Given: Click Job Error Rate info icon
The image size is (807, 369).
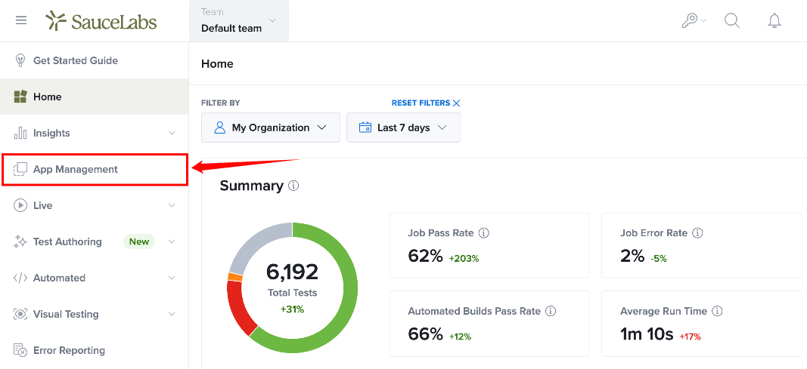Looking at the screenshot, I should 698,233.
